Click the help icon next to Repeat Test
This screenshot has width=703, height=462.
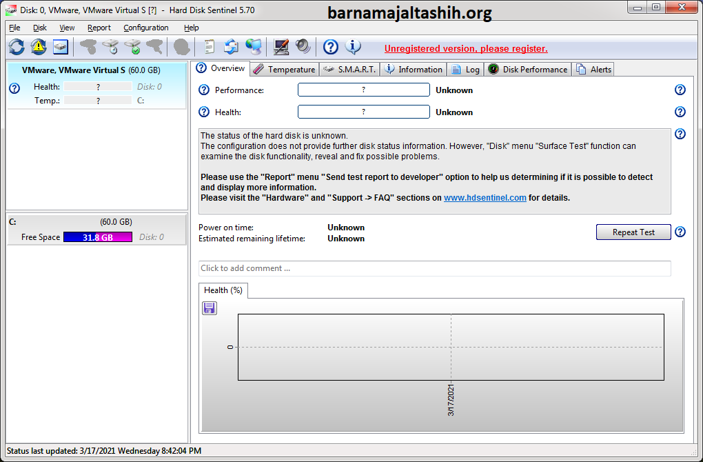(x=680, y=232)
